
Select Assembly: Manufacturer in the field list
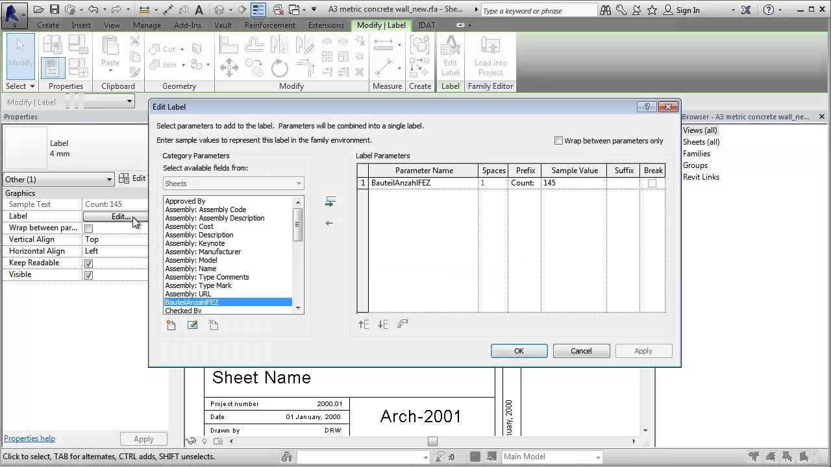[203, 252]
